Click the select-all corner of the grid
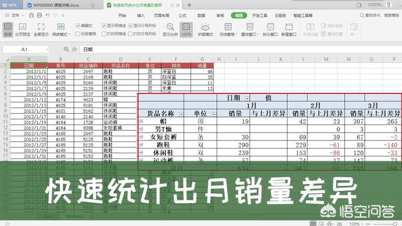Image resolution: width=402 pixels, height=226 pixels. [7, 59]
